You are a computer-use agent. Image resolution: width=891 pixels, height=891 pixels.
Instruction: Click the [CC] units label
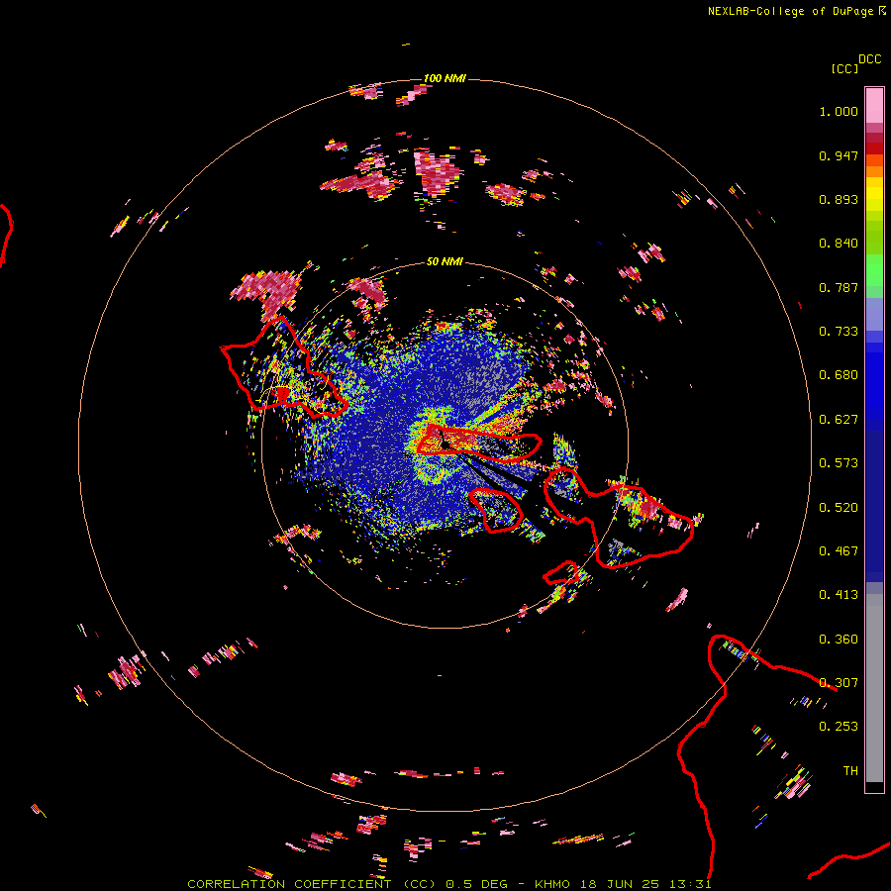pos(844,68)
